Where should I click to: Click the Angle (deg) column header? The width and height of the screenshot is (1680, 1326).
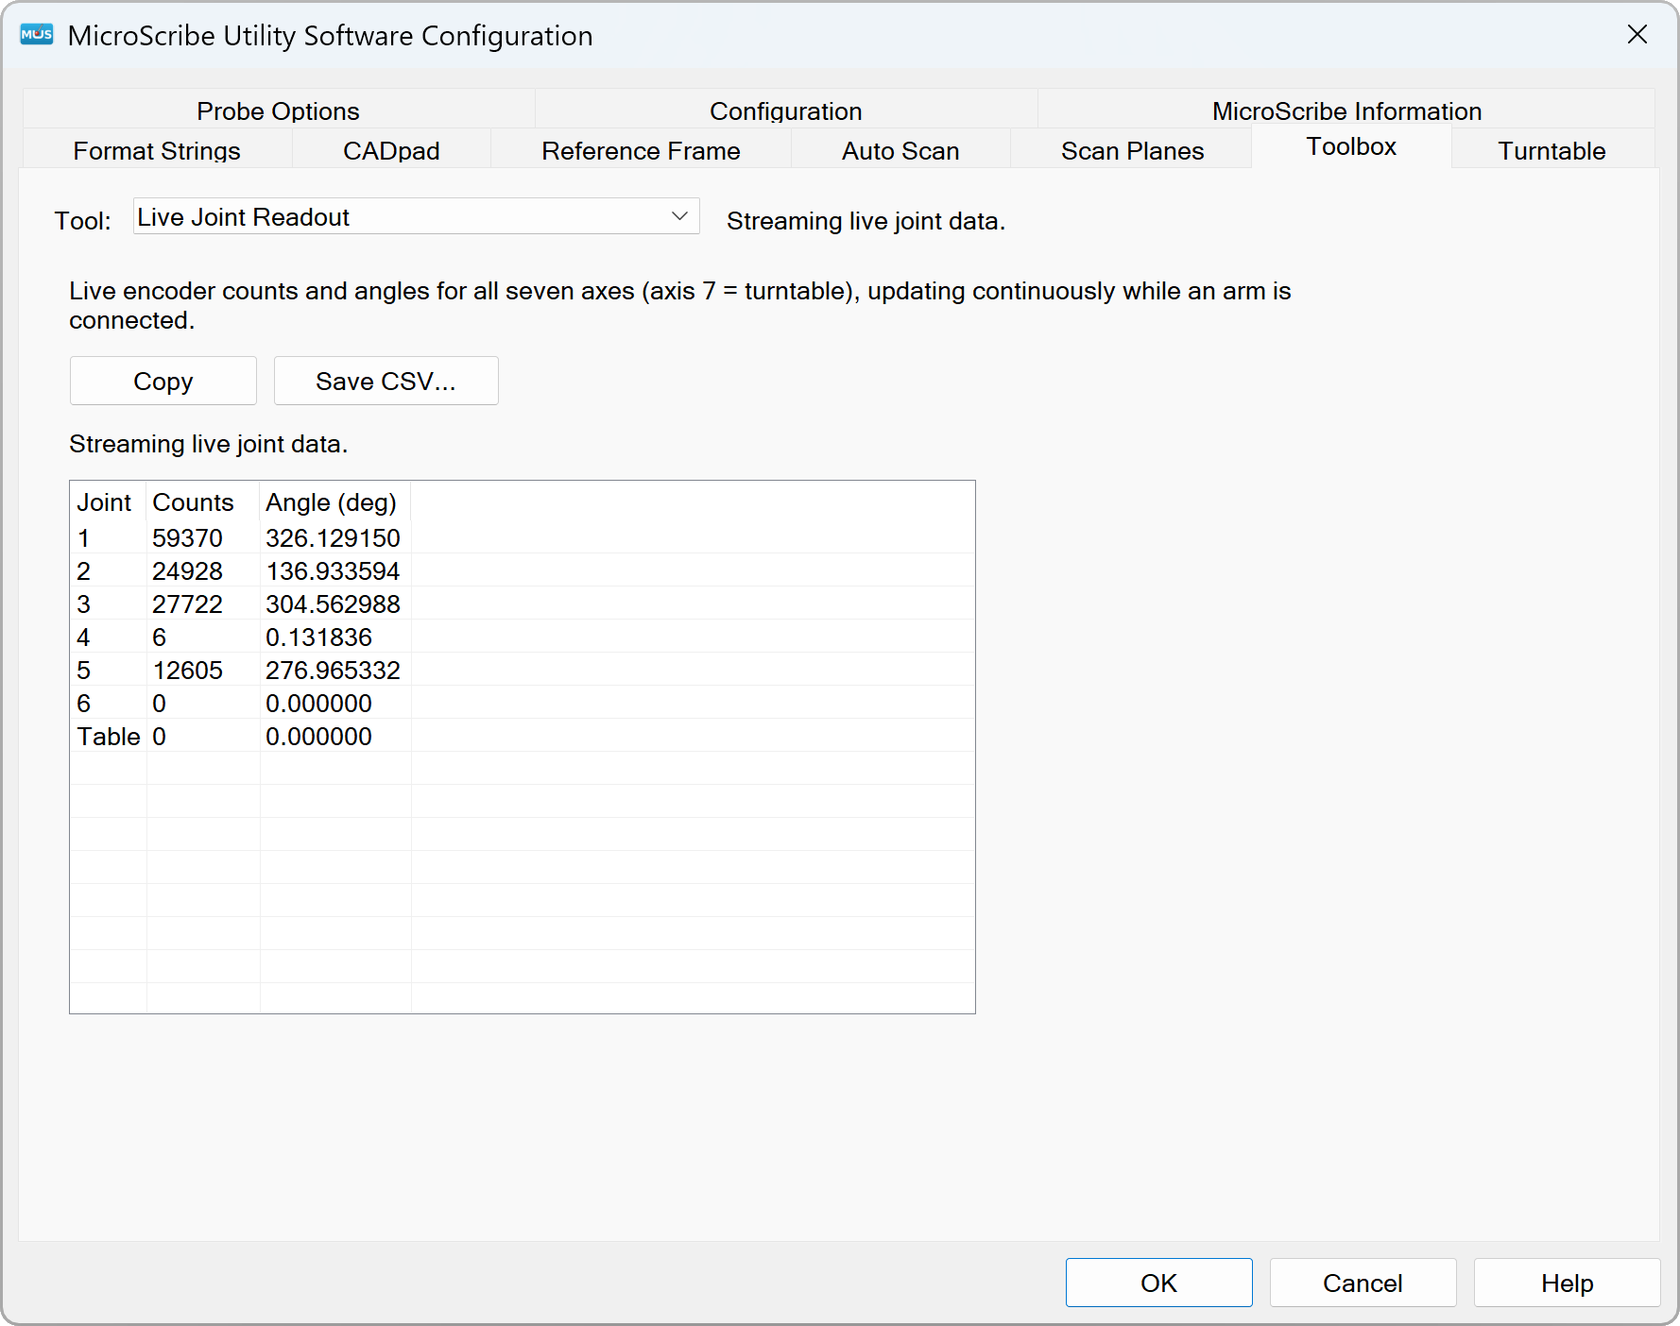click(x=334, y=502)
